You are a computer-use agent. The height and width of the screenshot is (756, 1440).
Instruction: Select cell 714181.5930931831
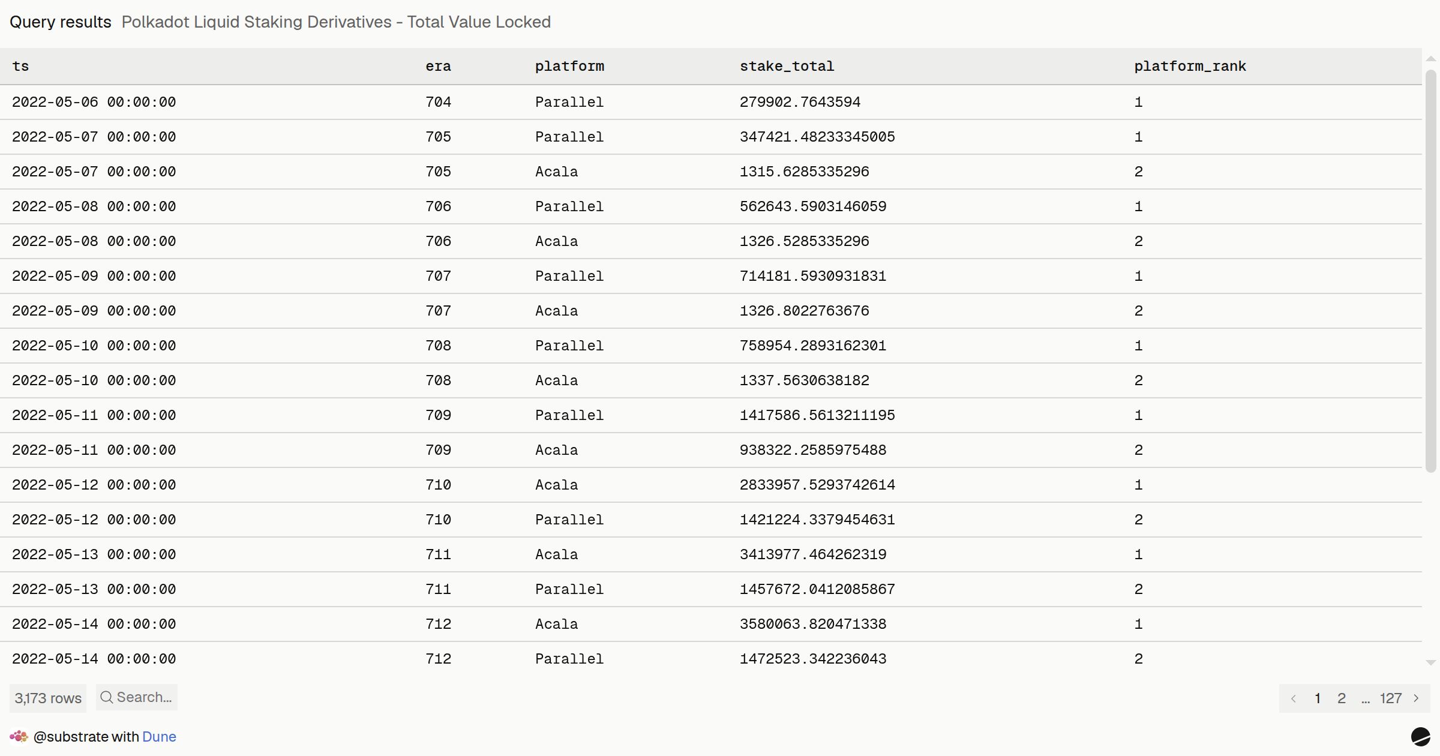813,276
